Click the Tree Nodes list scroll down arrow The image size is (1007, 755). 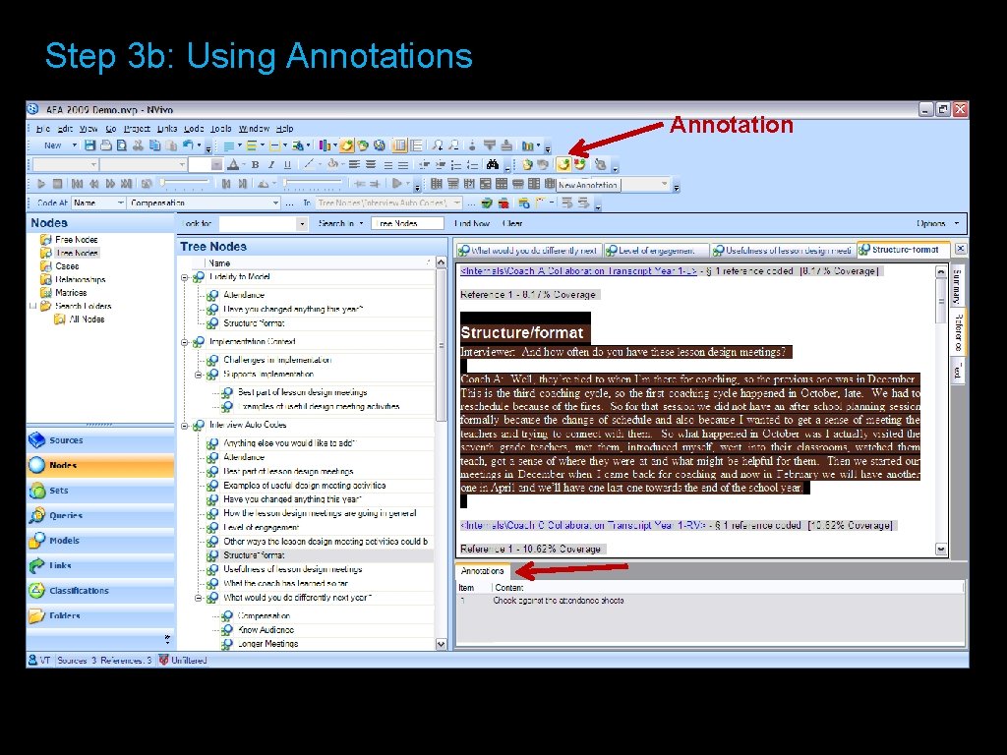click(441, 644)
